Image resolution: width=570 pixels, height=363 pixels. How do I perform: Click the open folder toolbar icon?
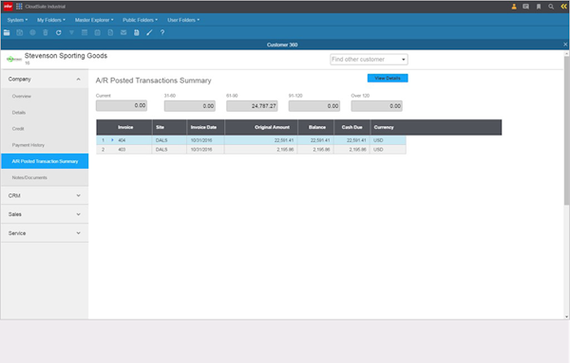point(7,32)
